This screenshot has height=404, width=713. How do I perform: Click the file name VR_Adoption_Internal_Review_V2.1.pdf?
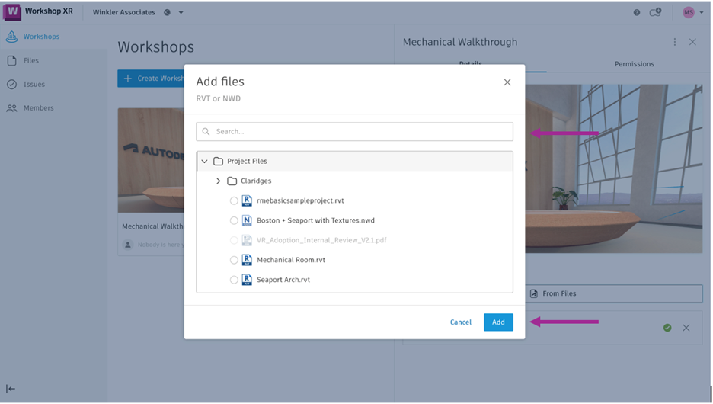(321, 240)
